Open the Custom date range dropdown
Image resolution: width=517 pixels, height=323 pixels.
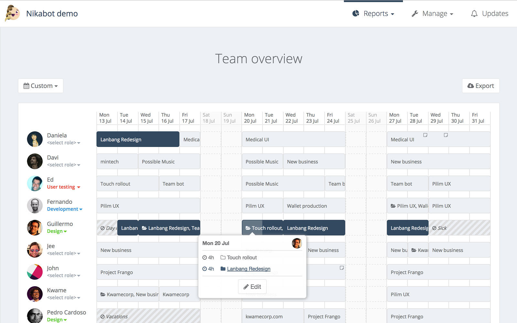41,86
